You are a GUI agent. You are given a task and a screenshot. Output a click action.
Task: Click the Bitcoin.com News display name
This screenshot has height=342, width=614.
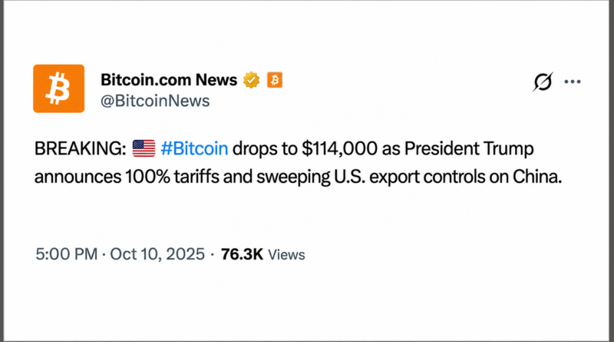pos(169,80)
